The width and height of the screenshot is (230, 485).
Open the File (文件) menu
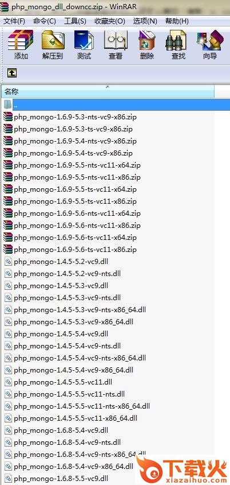14,21
